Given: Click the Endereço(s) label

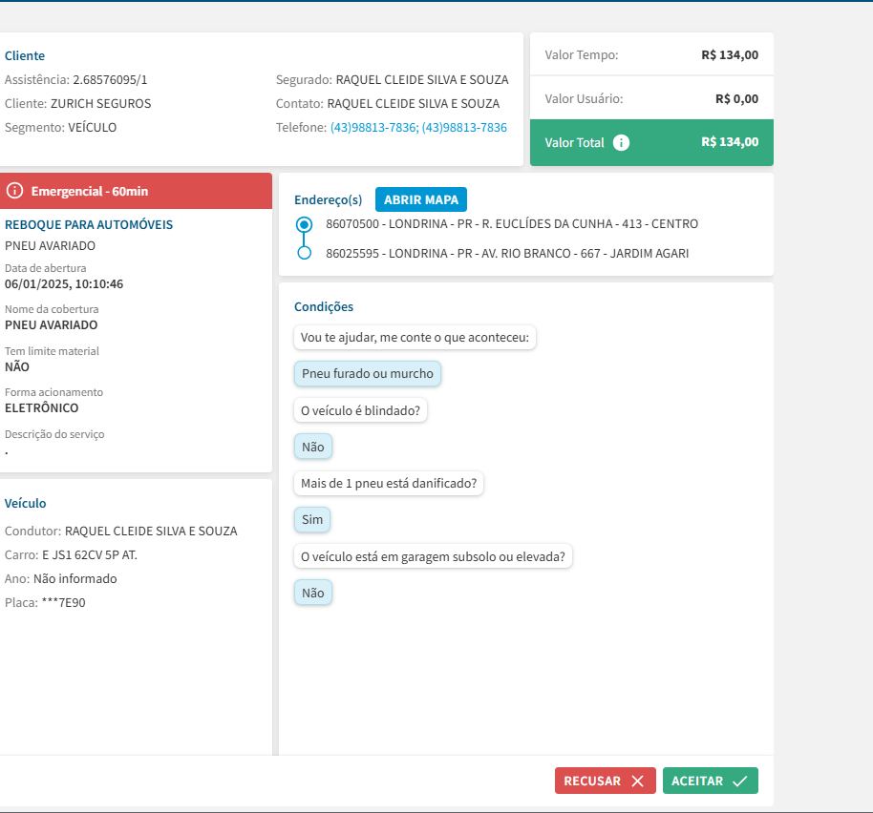Looking at the screenshot, I should pos(328,200).
